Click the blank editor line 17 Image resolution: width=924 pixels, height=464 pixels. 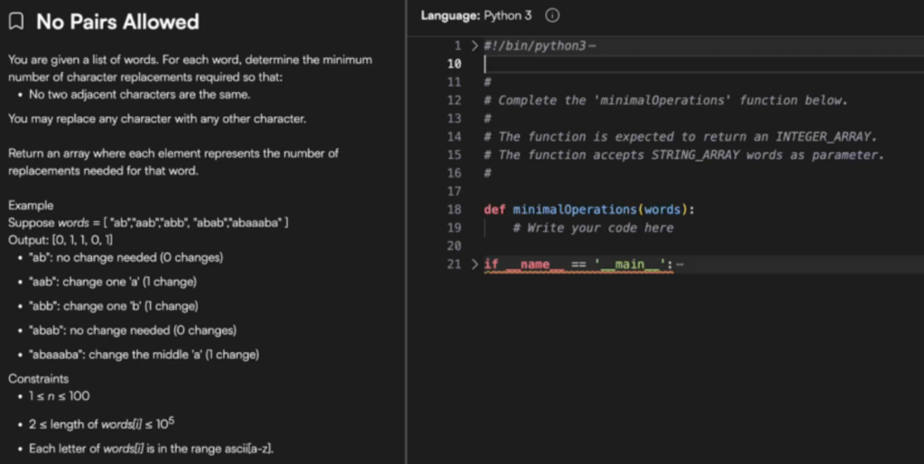coord(632,191)
